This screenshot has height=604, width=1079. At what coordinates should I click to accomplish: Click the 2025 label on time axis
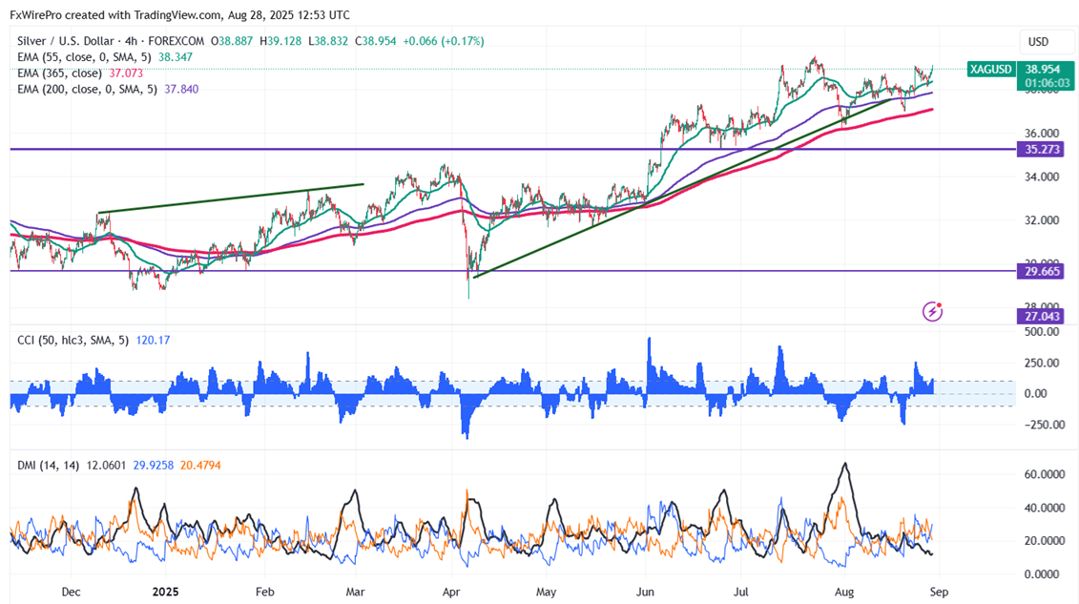click(x=165, y=592)
